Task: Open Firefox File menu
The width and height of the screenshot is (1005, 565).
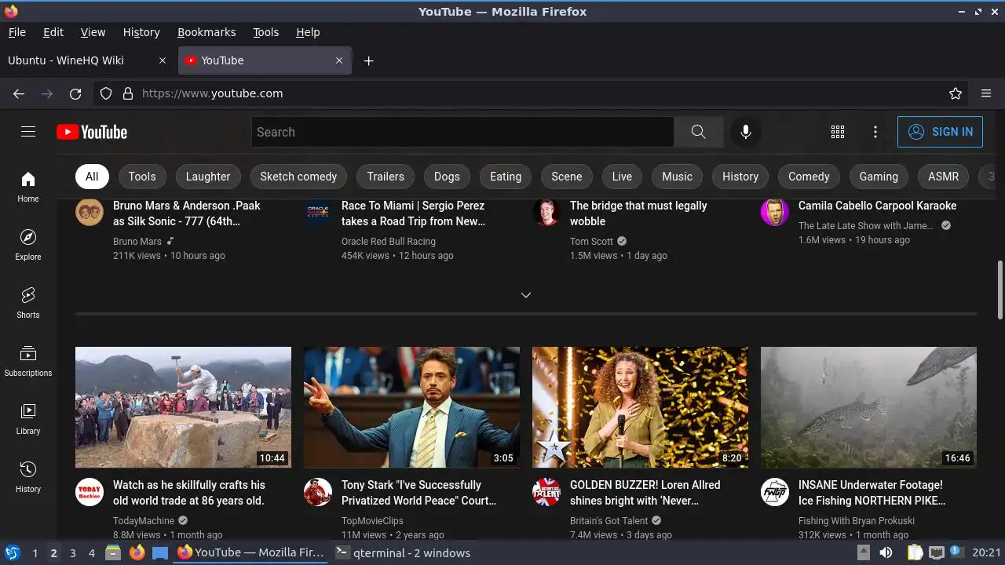Action: [17, 32]
